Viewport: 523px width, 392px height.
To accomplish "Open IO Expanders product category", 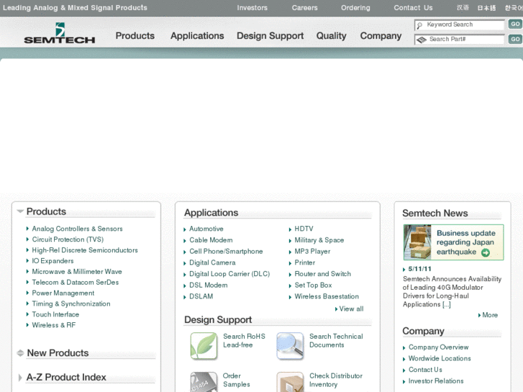I will tap(53, 261).
